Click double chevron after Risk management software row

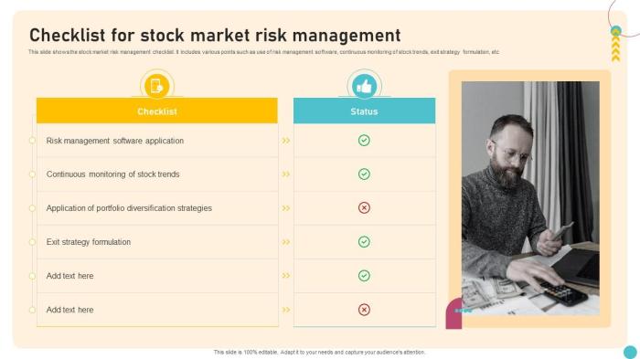point(286,141)
